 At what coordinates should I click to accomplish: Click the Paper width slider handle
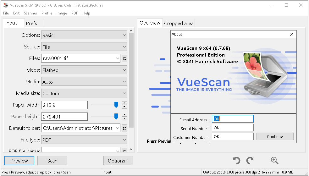tap(116, 105)
